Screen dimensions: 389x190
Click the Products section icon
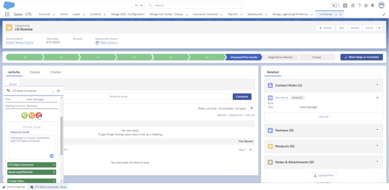270,146
